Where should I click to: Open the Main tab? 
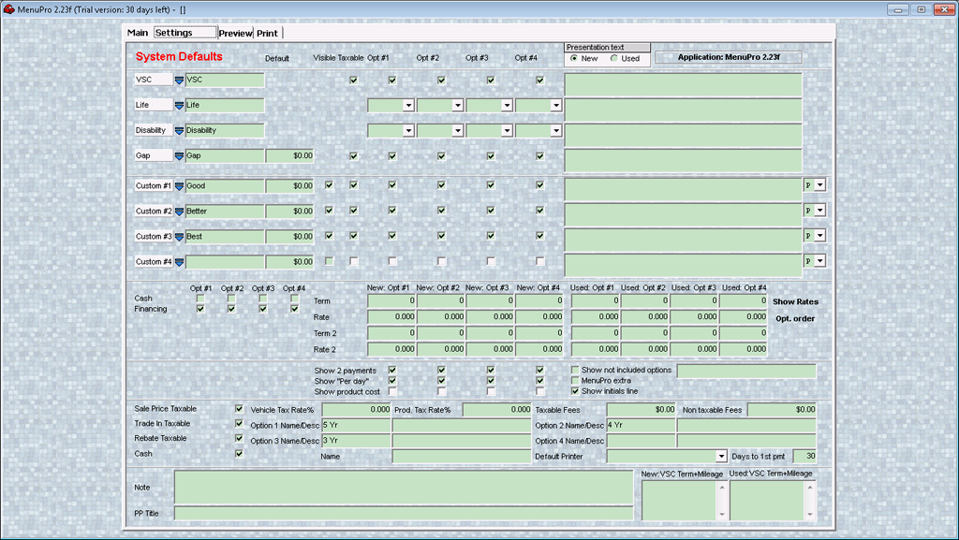point(138,33)
